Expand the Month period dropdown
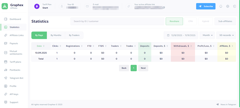This screenshot has width=240, height=108. click(207, 35)
